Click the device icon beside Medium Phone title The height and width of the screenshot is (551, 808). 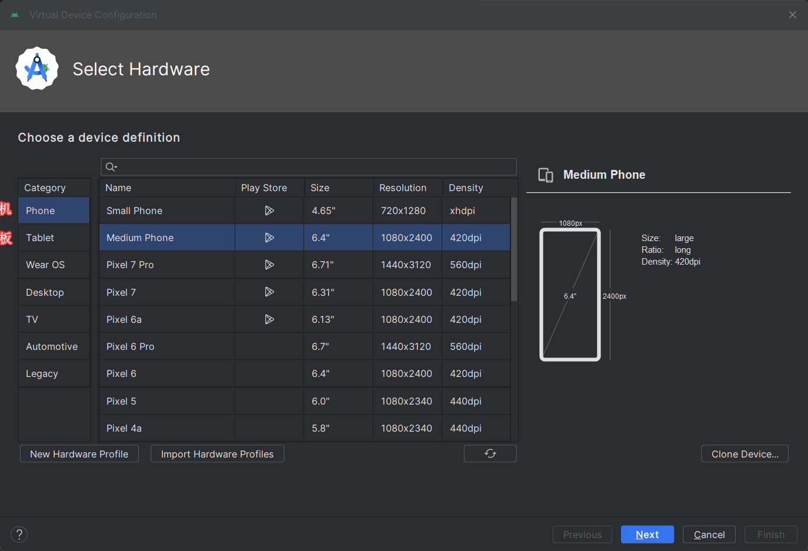click(x=546, y=175)
